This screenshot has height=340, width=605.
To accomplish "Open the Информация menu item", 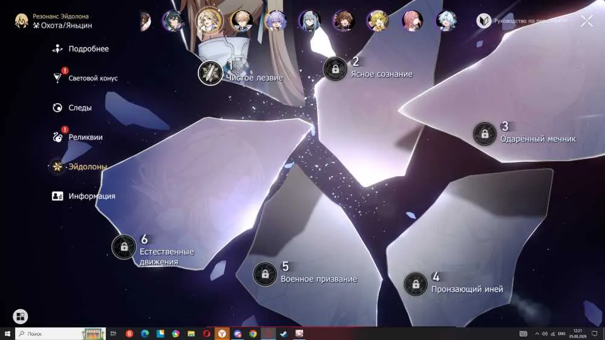I will point(83,196).
